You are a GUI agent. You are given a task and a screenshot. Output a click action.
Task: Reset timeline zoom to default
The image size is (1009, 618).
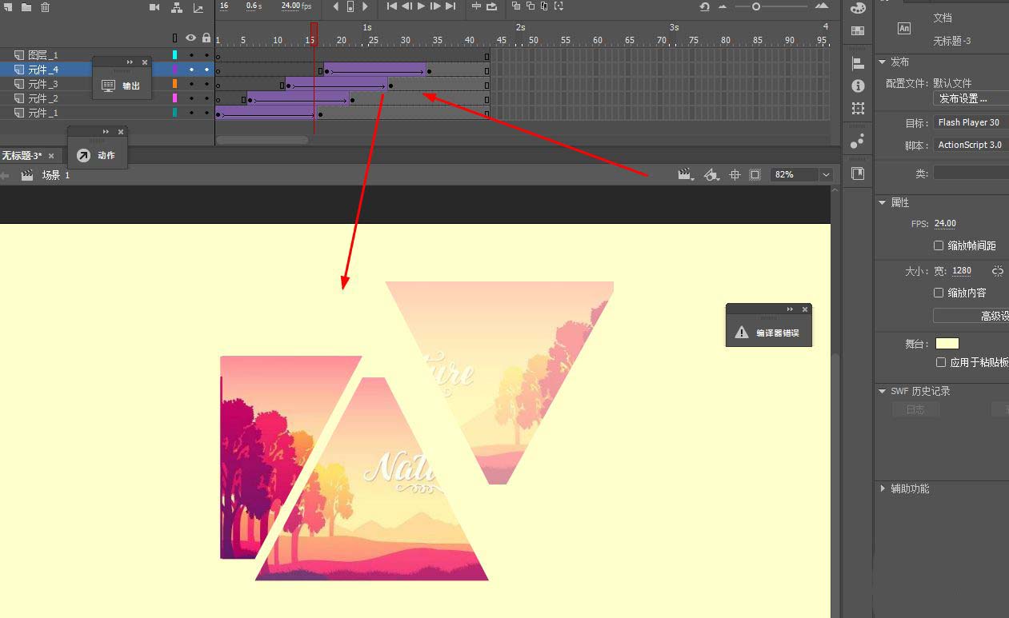coord(704,6)
